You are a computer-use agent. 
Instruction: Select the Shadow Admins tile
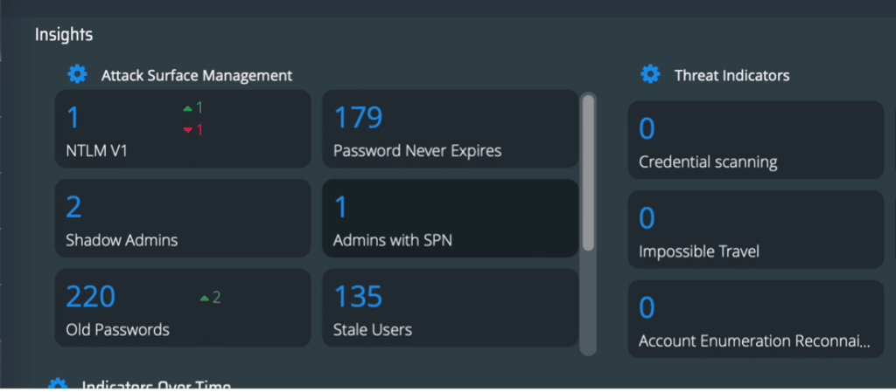point(182,218)
